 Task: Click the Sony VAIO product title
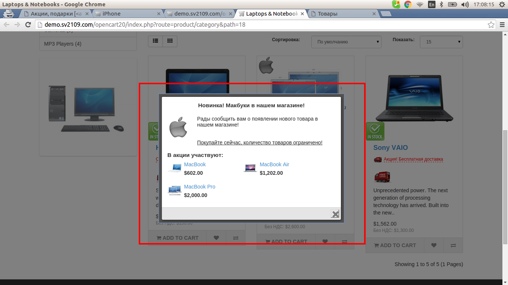390,148
